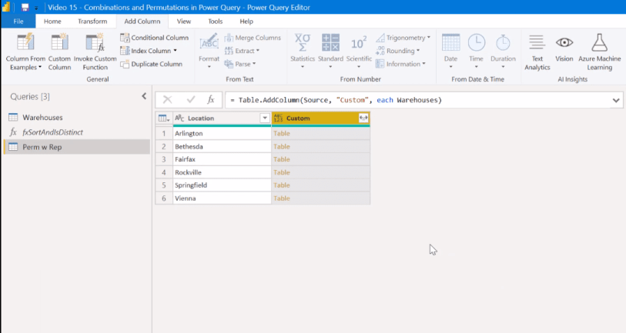The image size is (626, 333).
Task: Open Custom Column dialog
Action: coord(59,52)
